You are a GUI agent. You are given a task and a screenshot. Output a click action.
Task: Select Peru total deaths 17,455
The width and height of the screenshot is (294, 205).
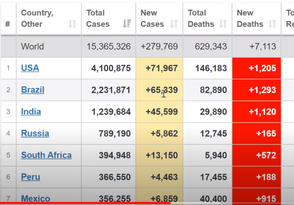214,177
